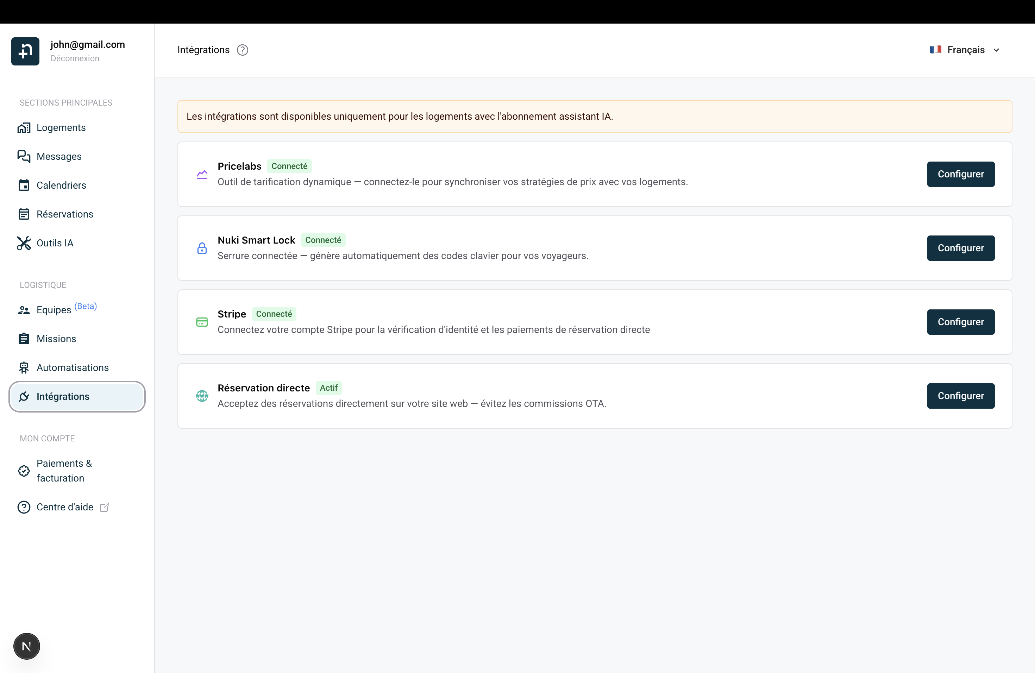Image resolution: width=1035 pixels, height=673 pixels.
Task: Click the Connecté badge next to Stripe
Action: point(274,314)
